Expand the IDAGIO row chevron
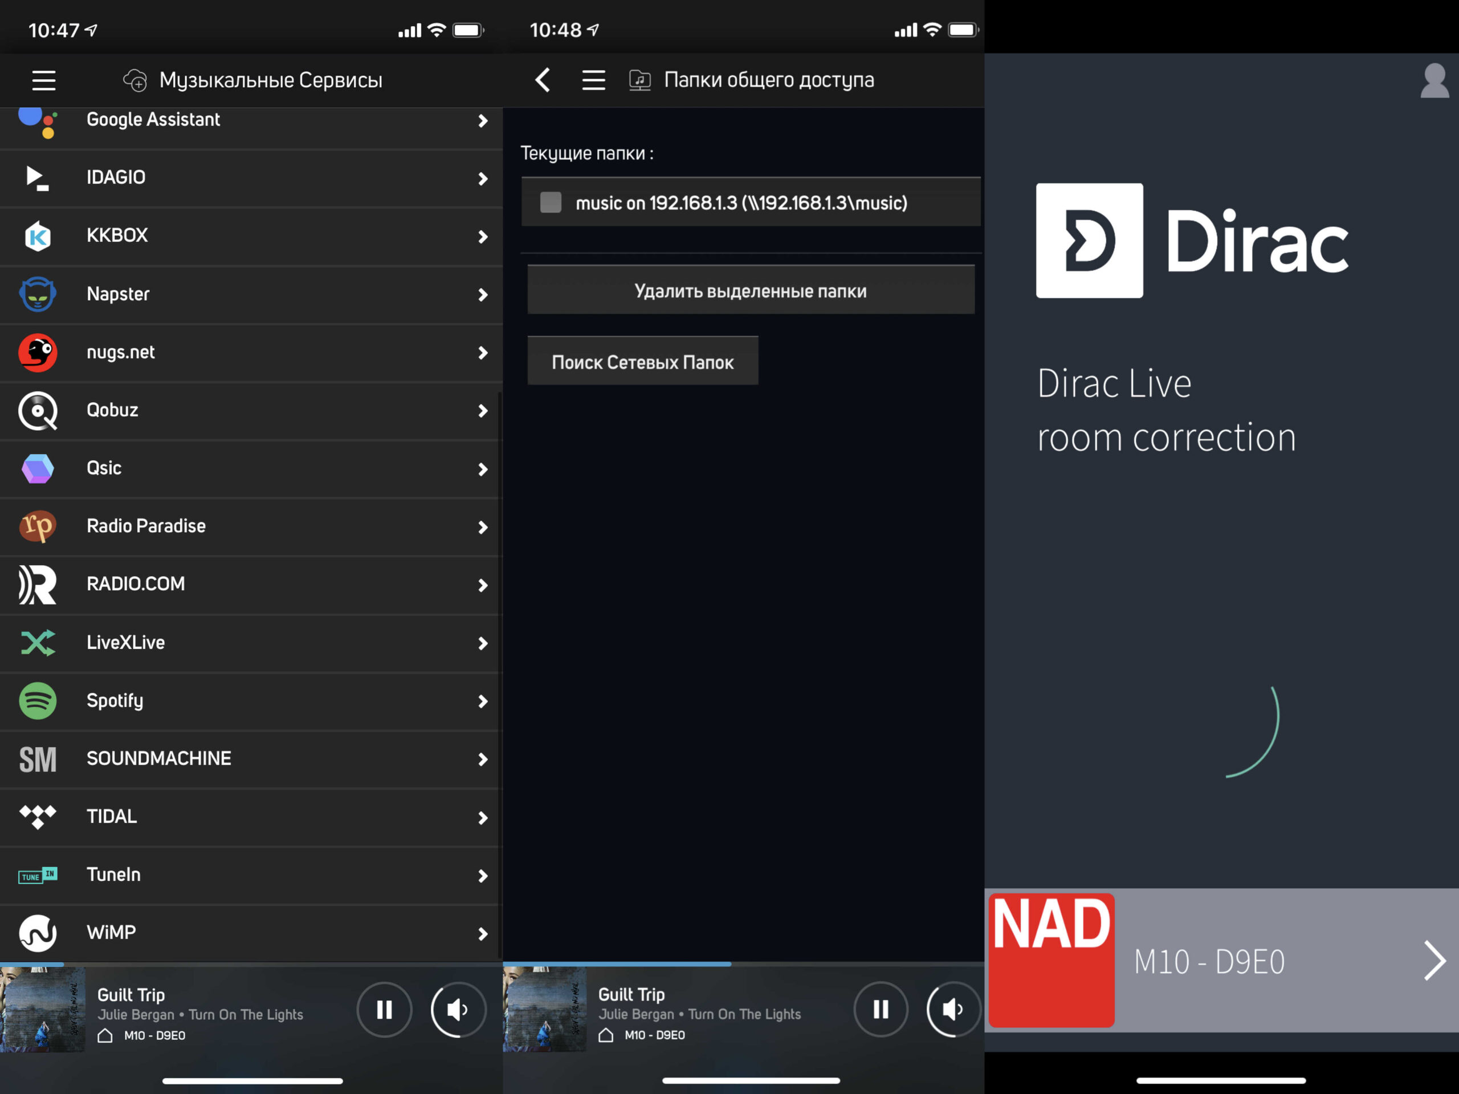 click(x=483, y=179)
